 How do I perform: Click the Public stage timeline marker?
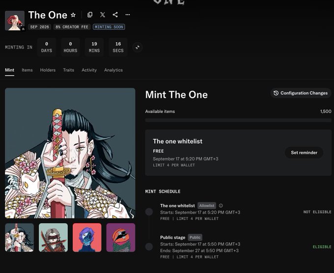(x=149, y=246)
